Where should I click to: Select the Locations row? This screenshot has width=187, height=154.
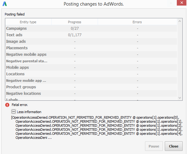(91, 74)
